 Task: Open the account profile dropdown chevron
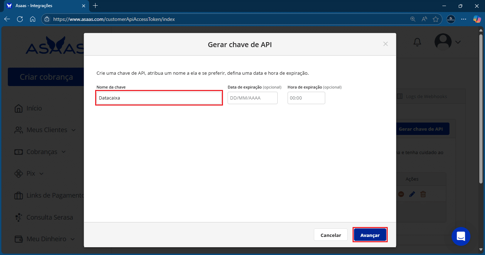tap(458, 42)
